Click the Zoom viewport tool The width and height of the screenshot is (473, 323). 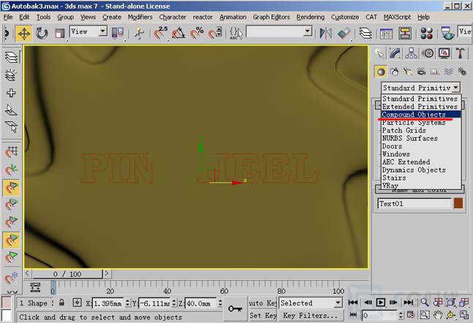pyautogui.click(x=425, y=303)
